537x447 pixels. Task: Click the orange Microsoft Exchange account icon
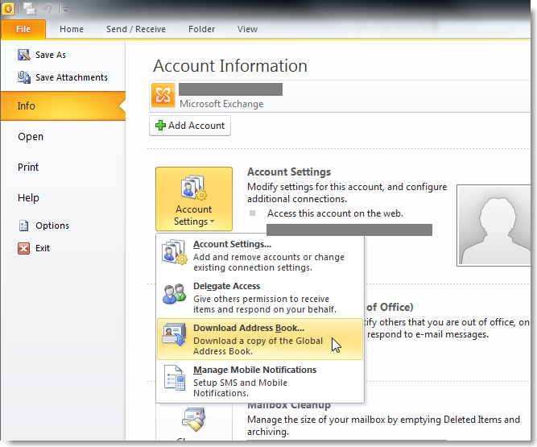click(x=163, y=95)
